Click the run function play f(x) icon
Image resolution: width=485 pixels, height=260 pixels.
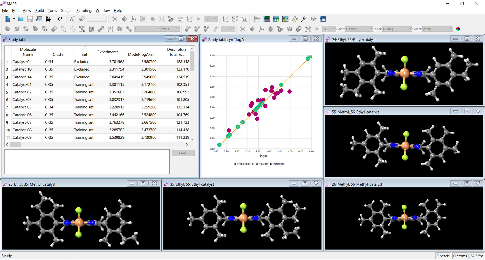[x=314, y=19]
